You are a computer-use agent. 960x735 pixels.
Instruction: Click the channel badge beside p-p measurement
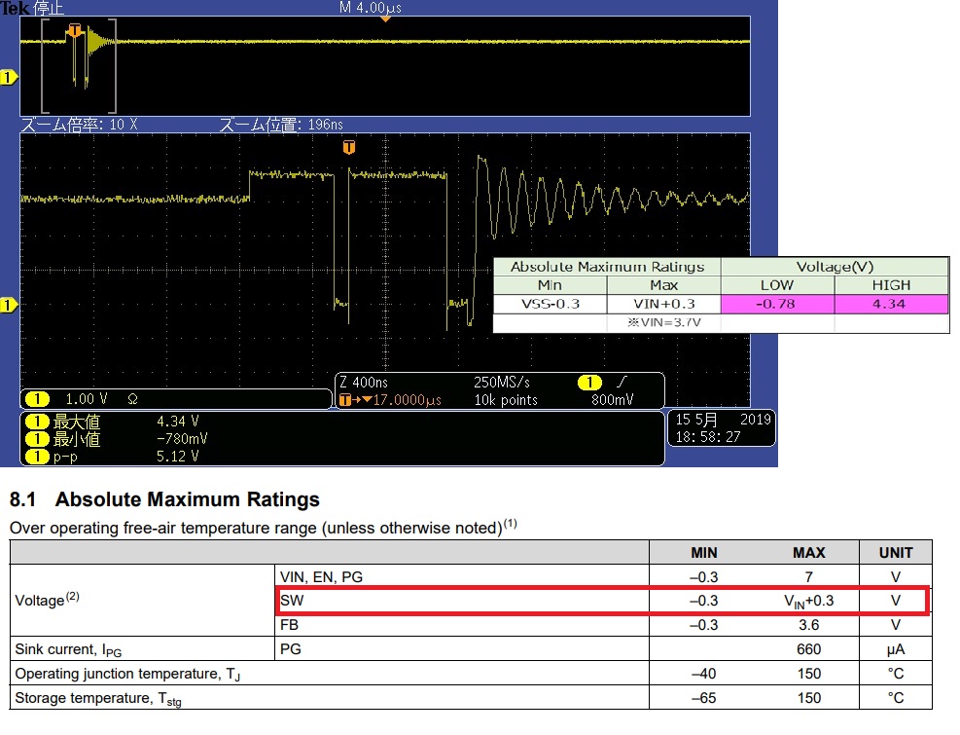37,456
